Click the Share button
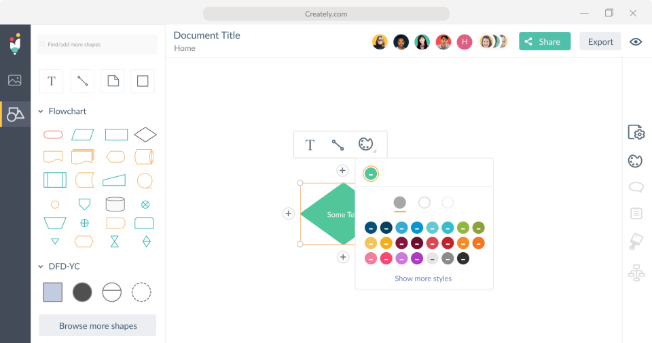The image size is (652, 343). tap(545, 41)
